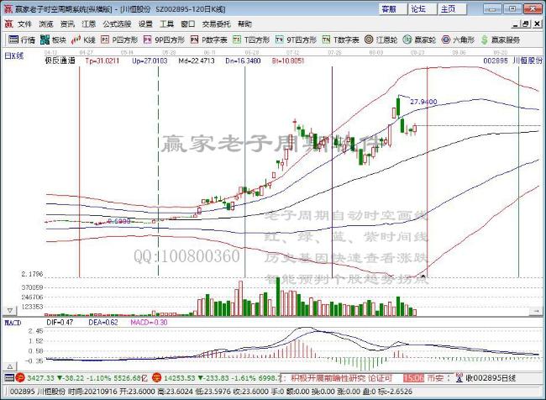This screenshot has height=400, width=546.
Task: Click the 27.9400 price high marker
Action: pos(423,101)
